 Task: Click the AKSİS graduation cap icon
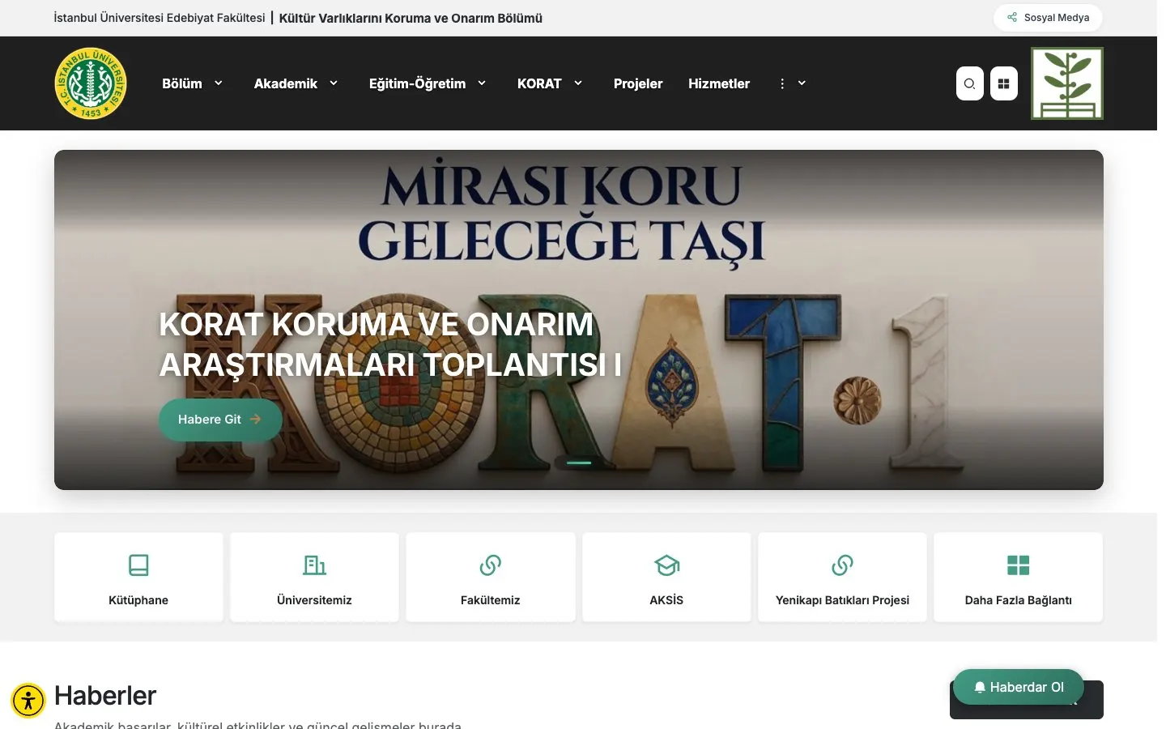[x=666, y=565]
